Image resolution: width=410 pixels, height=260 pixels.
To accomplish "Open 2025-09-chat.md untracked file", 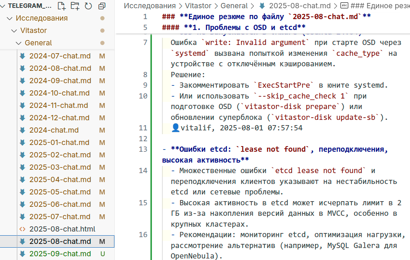I will (60, 254).
